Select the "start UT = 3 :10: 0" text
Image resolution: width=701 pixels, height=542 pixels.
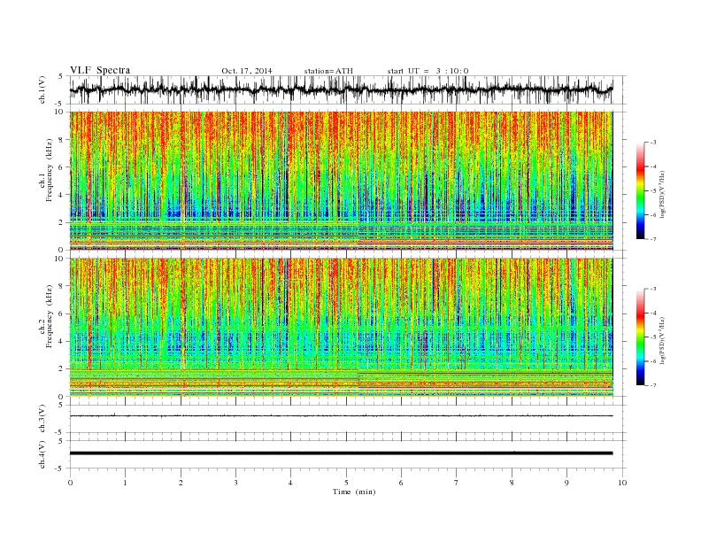[428, 71]
